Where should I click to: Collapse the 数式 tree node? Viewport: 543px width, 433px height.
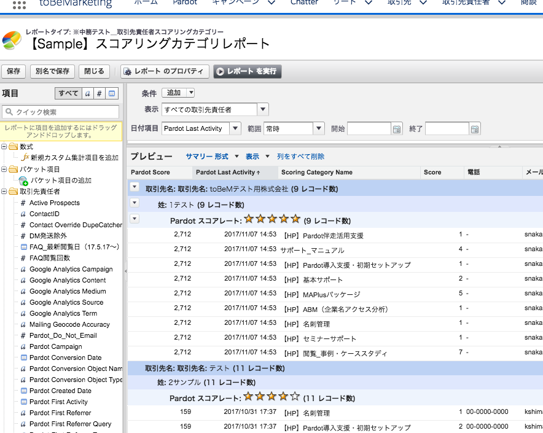[4, 147]
